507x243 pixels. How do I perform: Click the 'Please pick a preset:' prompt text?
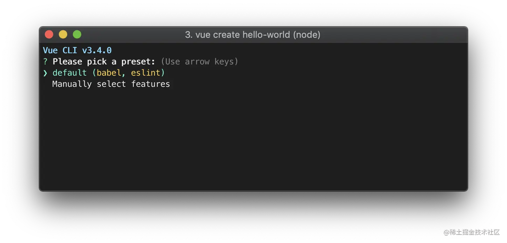[104, 62]
